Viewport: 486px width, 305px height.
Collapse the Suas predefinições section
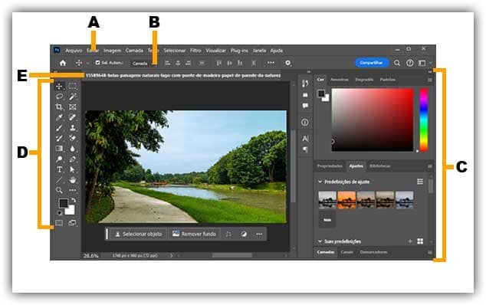[x=320, y=241]
